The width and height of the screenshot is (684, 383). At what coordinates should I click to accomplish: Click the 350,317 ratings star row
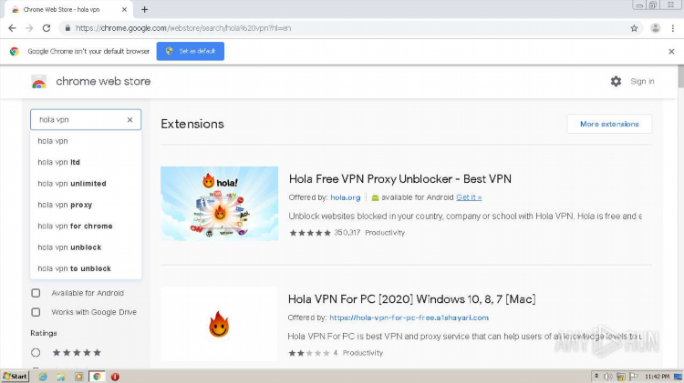310,233
